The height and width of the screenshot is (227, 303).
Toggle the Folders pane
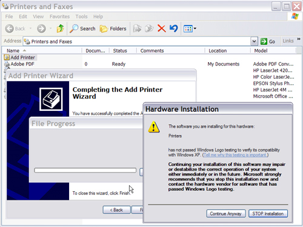pos(113,28)
